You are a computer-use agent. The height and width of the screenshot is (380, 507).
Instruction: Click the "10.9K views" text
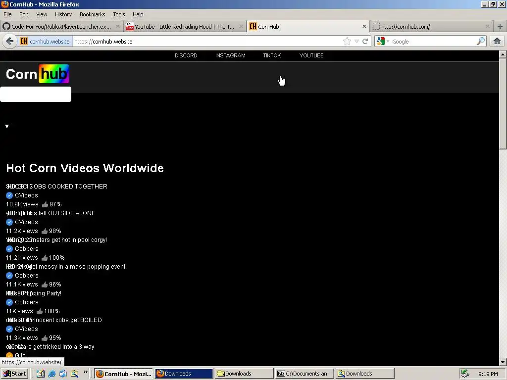(22, 204)
